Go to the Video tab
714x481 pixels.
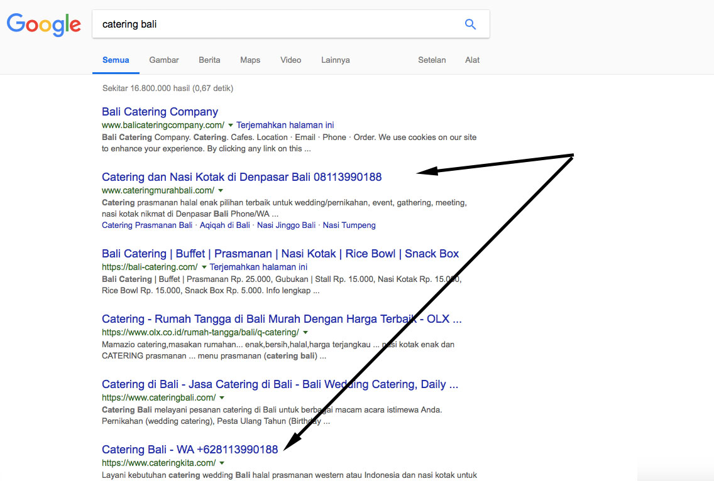click(291, 60)
